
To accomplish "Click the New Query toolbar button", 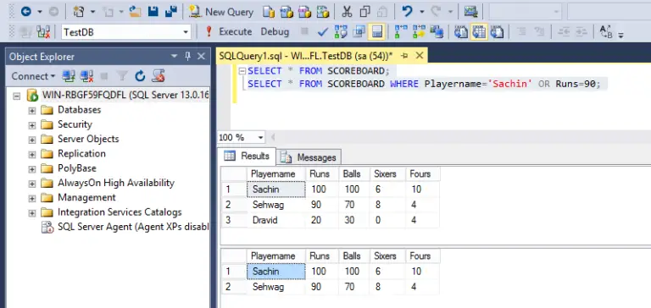I will (x=220, y=12).
